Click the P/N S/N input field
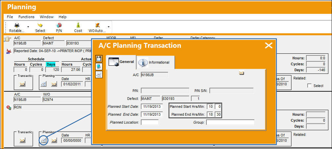 [231, 91]
